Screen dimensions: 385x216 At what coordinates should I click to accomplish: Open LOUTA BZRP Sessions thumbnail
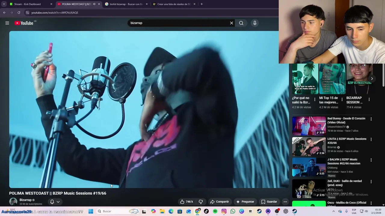(309, 146)
